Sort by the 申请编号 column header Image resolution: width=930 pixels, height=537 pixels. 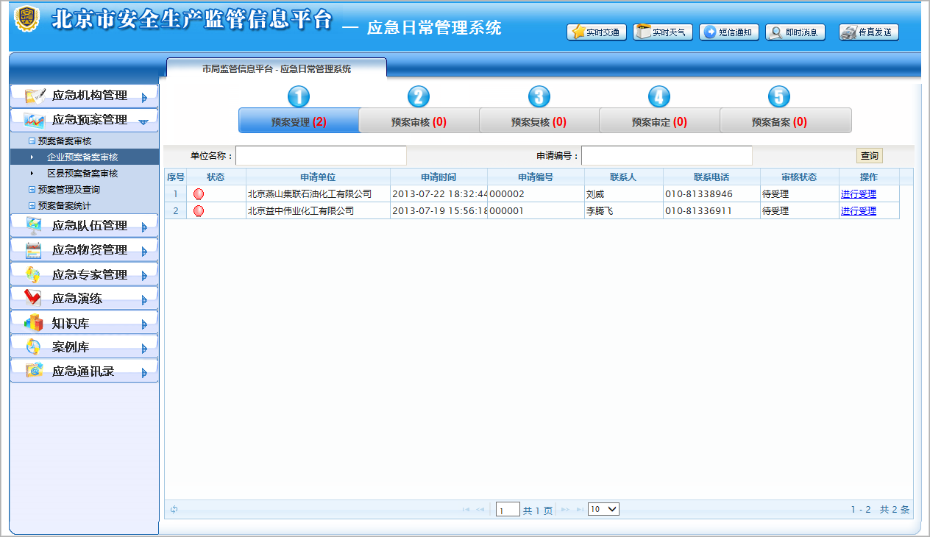[x=536, y=177]
